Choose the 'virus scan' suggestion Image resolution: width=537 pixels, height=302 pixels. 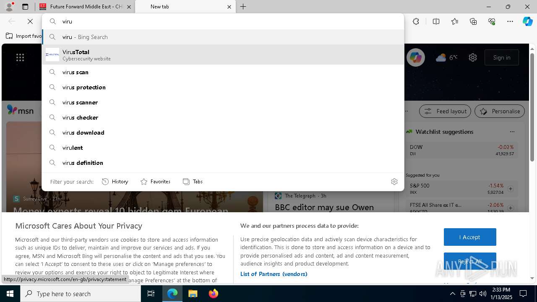coord(223,72)
